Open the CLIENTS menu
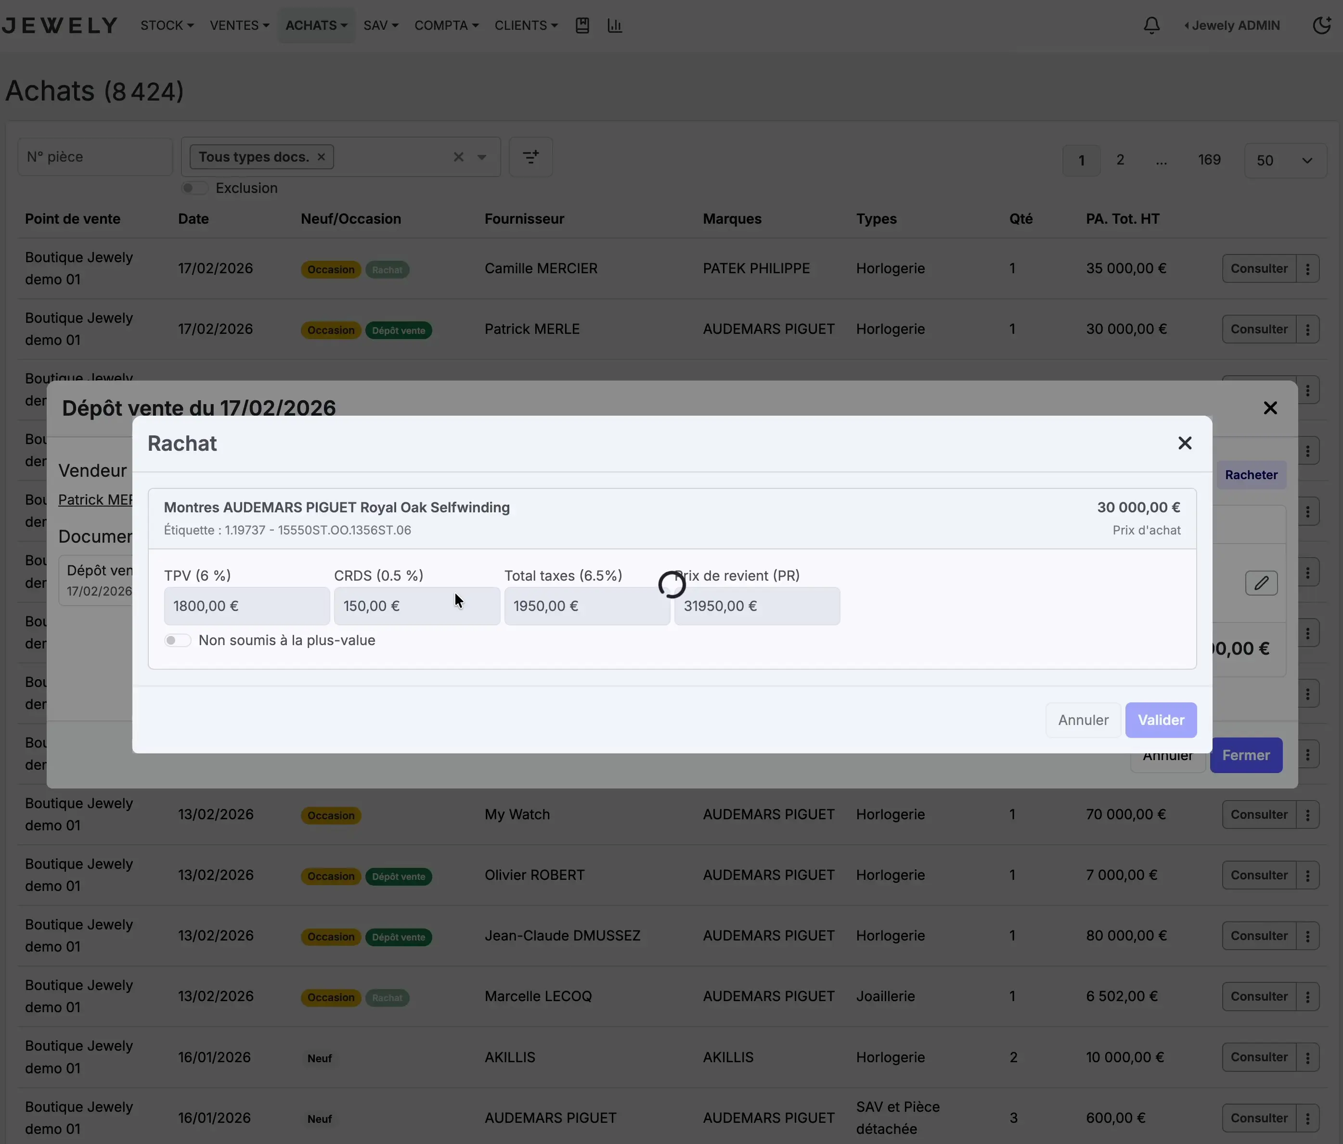Viewport: 1343px width, 1144px height. (x=526, y=25)
